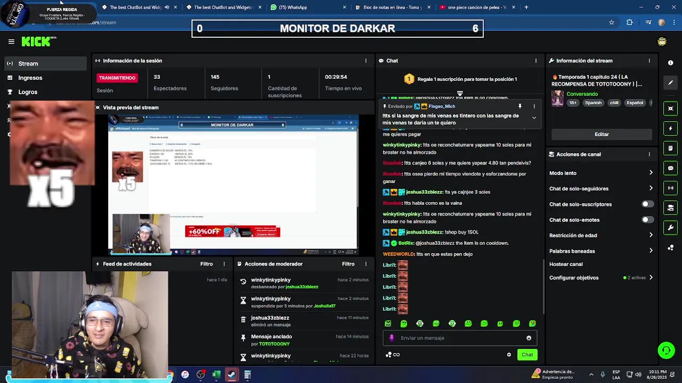
Task: Toggle Chat de solo-emotes switch
Action: click(x=647, y=220)
